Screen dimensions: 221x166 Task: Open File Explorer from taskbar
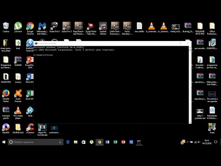pyautogui.click(x=76, y=142)
